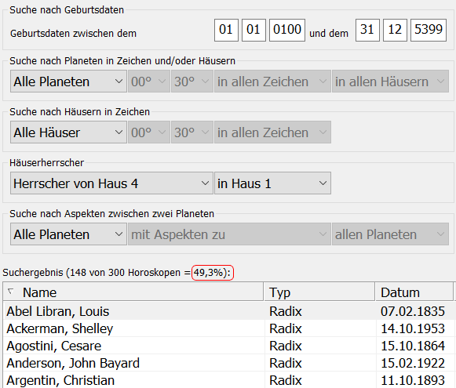Viewport: 456px width, 388px height.
Task: Sort results by Datum column header
Action: click(414, 292)
